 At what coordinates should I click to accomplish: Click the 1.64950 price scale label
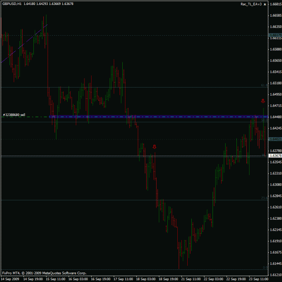276,94
